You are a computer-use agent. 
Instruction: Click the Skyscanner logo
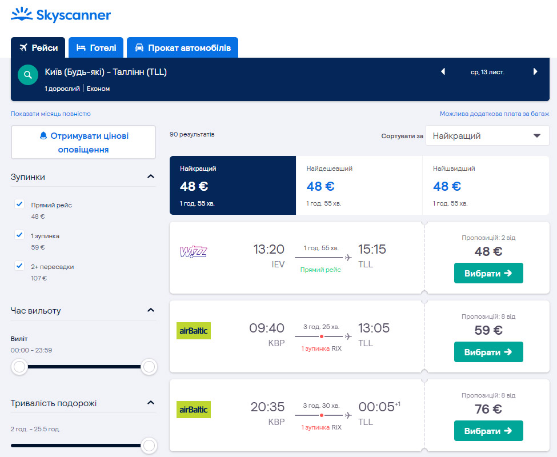pyautogui.click(x=61, y=15)
